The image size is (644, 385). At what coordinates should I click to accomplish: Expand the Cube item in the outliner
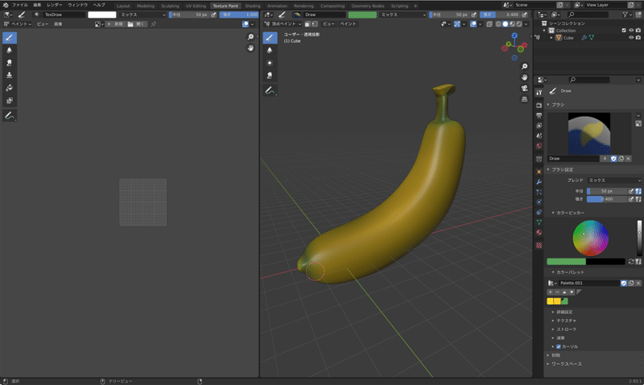click(551, 38)
